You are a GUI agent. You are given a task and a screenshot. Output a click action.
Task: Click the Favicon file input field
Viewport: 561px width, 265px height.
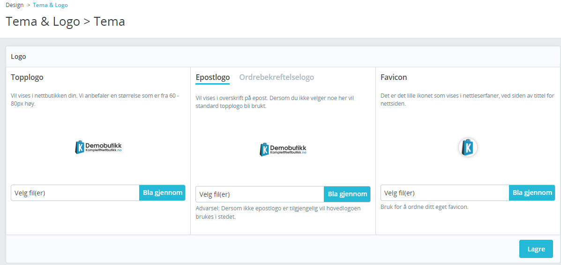(445, 193)
